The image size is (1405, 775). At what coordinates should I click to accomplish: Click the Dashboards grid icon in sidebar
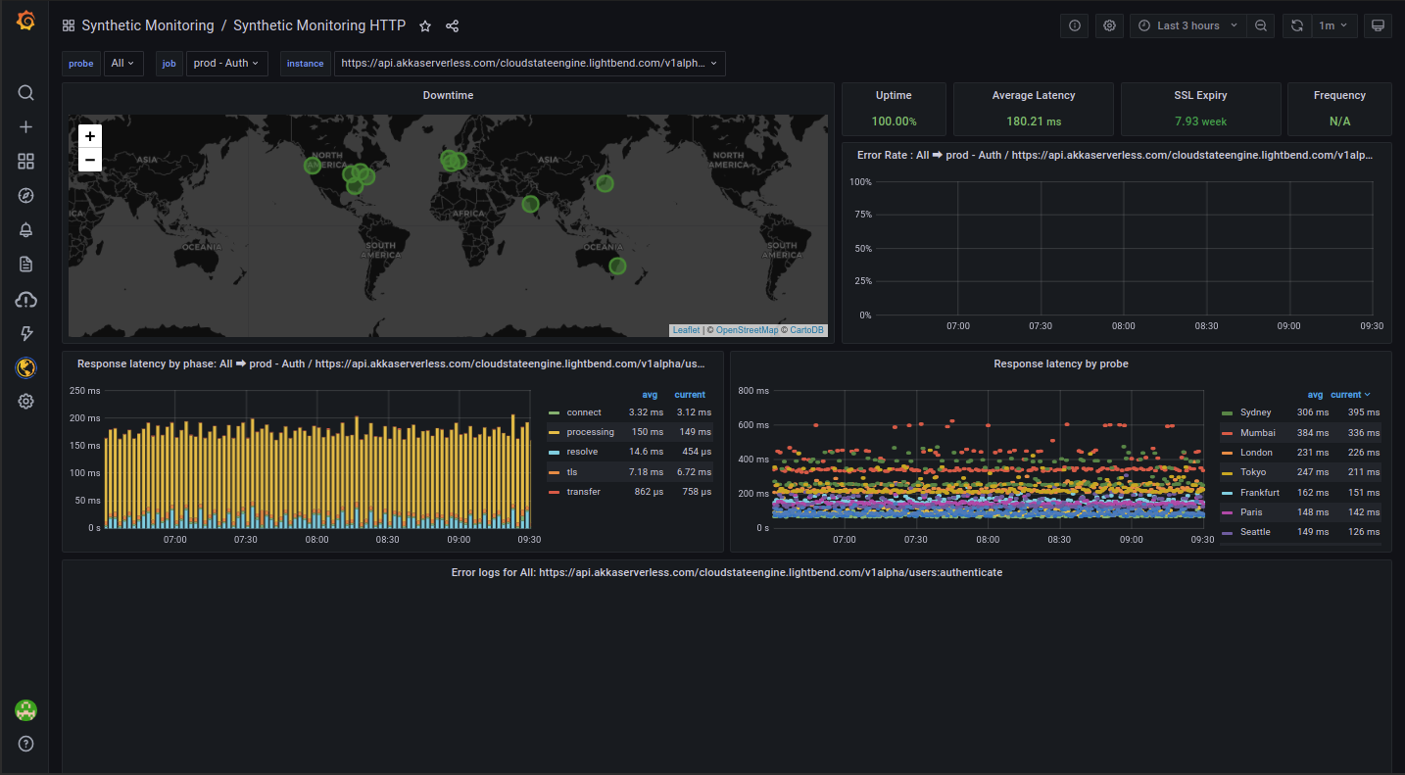pyautogui.click(x=26, y=162)
